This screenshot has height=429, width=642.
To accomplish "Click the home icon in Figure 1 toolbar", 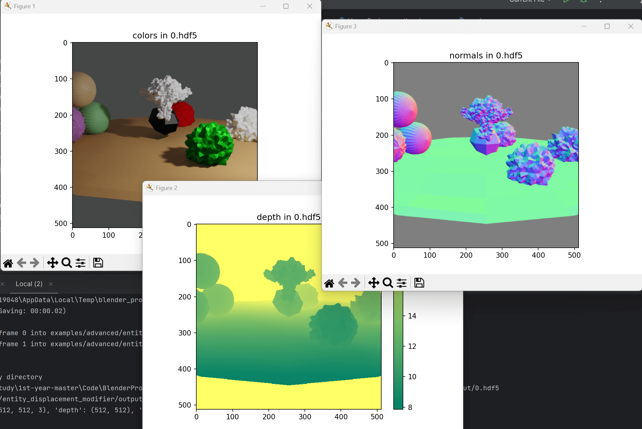I will [x=8, y=263].
